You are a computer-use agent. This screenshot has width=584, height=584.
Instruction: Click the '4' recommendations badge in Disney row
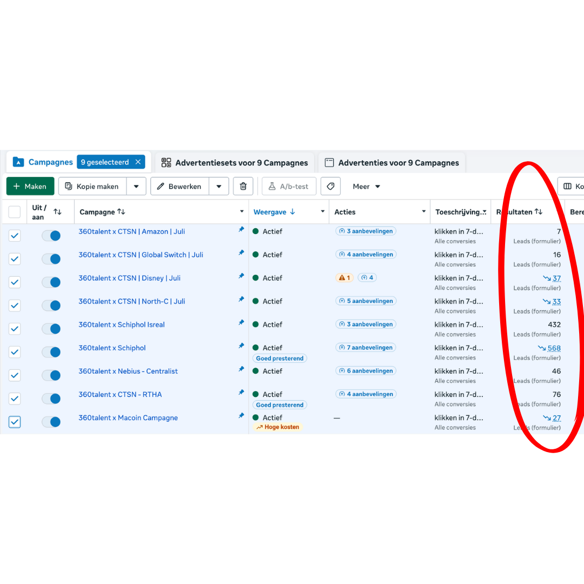(367, 278)
